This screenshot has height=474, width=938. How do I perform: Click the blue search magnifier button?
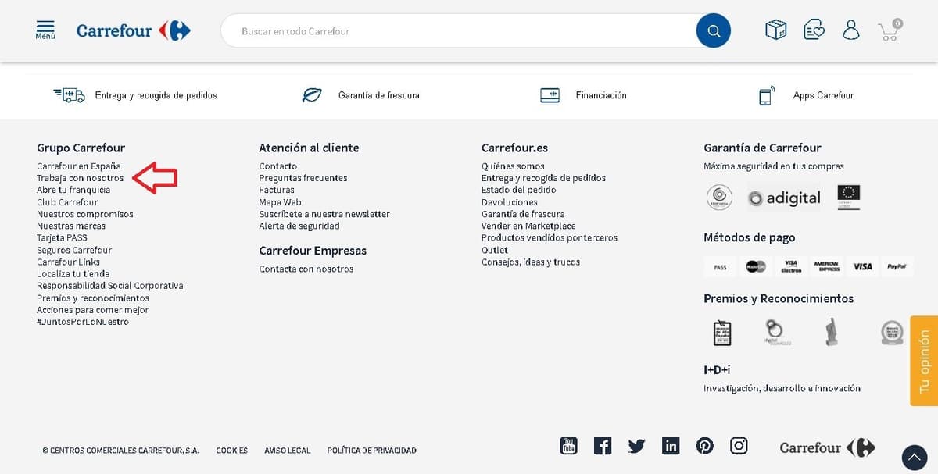pyautogui.click(x=713, y=31)
